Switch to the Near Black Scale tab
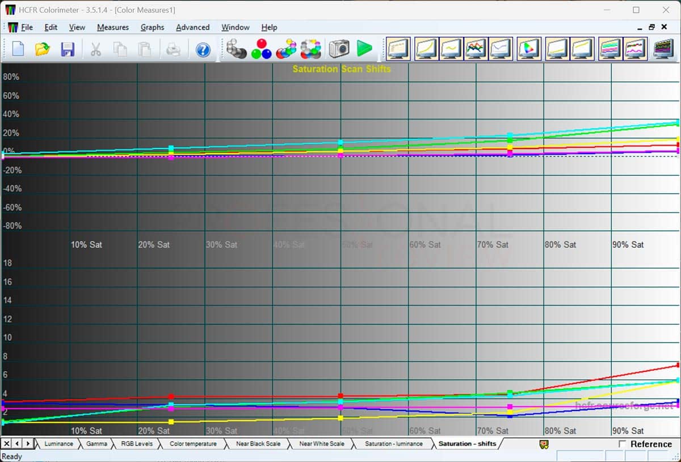This screenshot has width=681, height=462. click(x=258, y=444)
